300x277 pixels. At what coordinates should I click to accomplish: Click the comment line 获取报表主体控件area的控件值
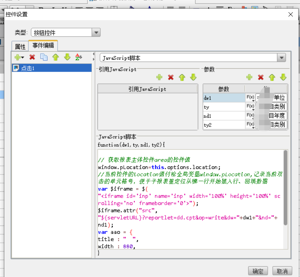pyautogui.click(x=144, y=160)
